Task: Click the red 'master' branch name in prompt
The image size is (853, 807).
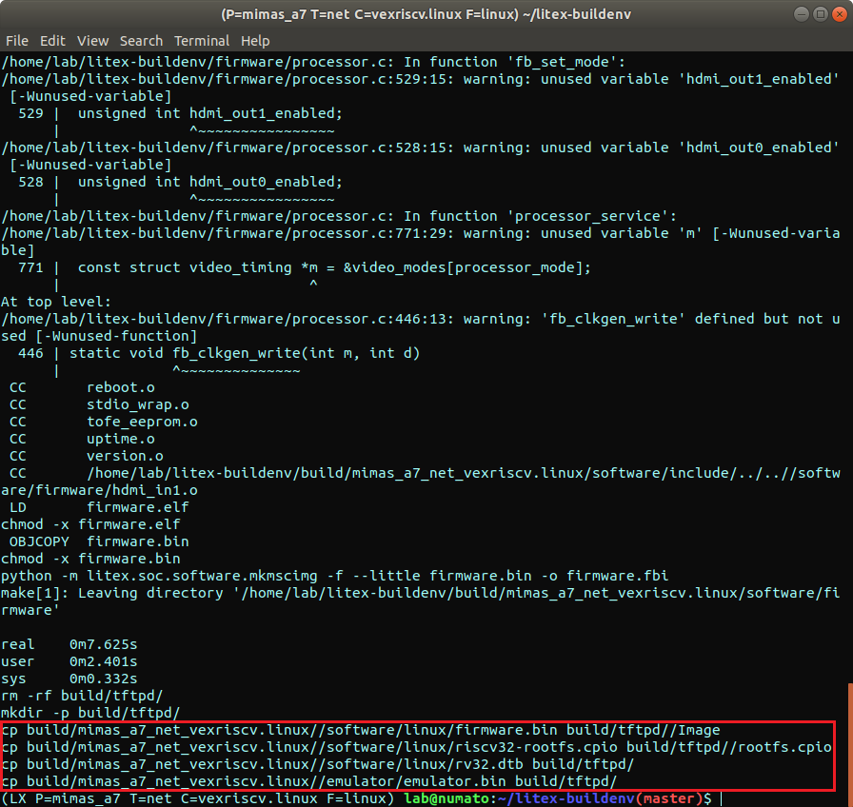Action: (665, 798)
